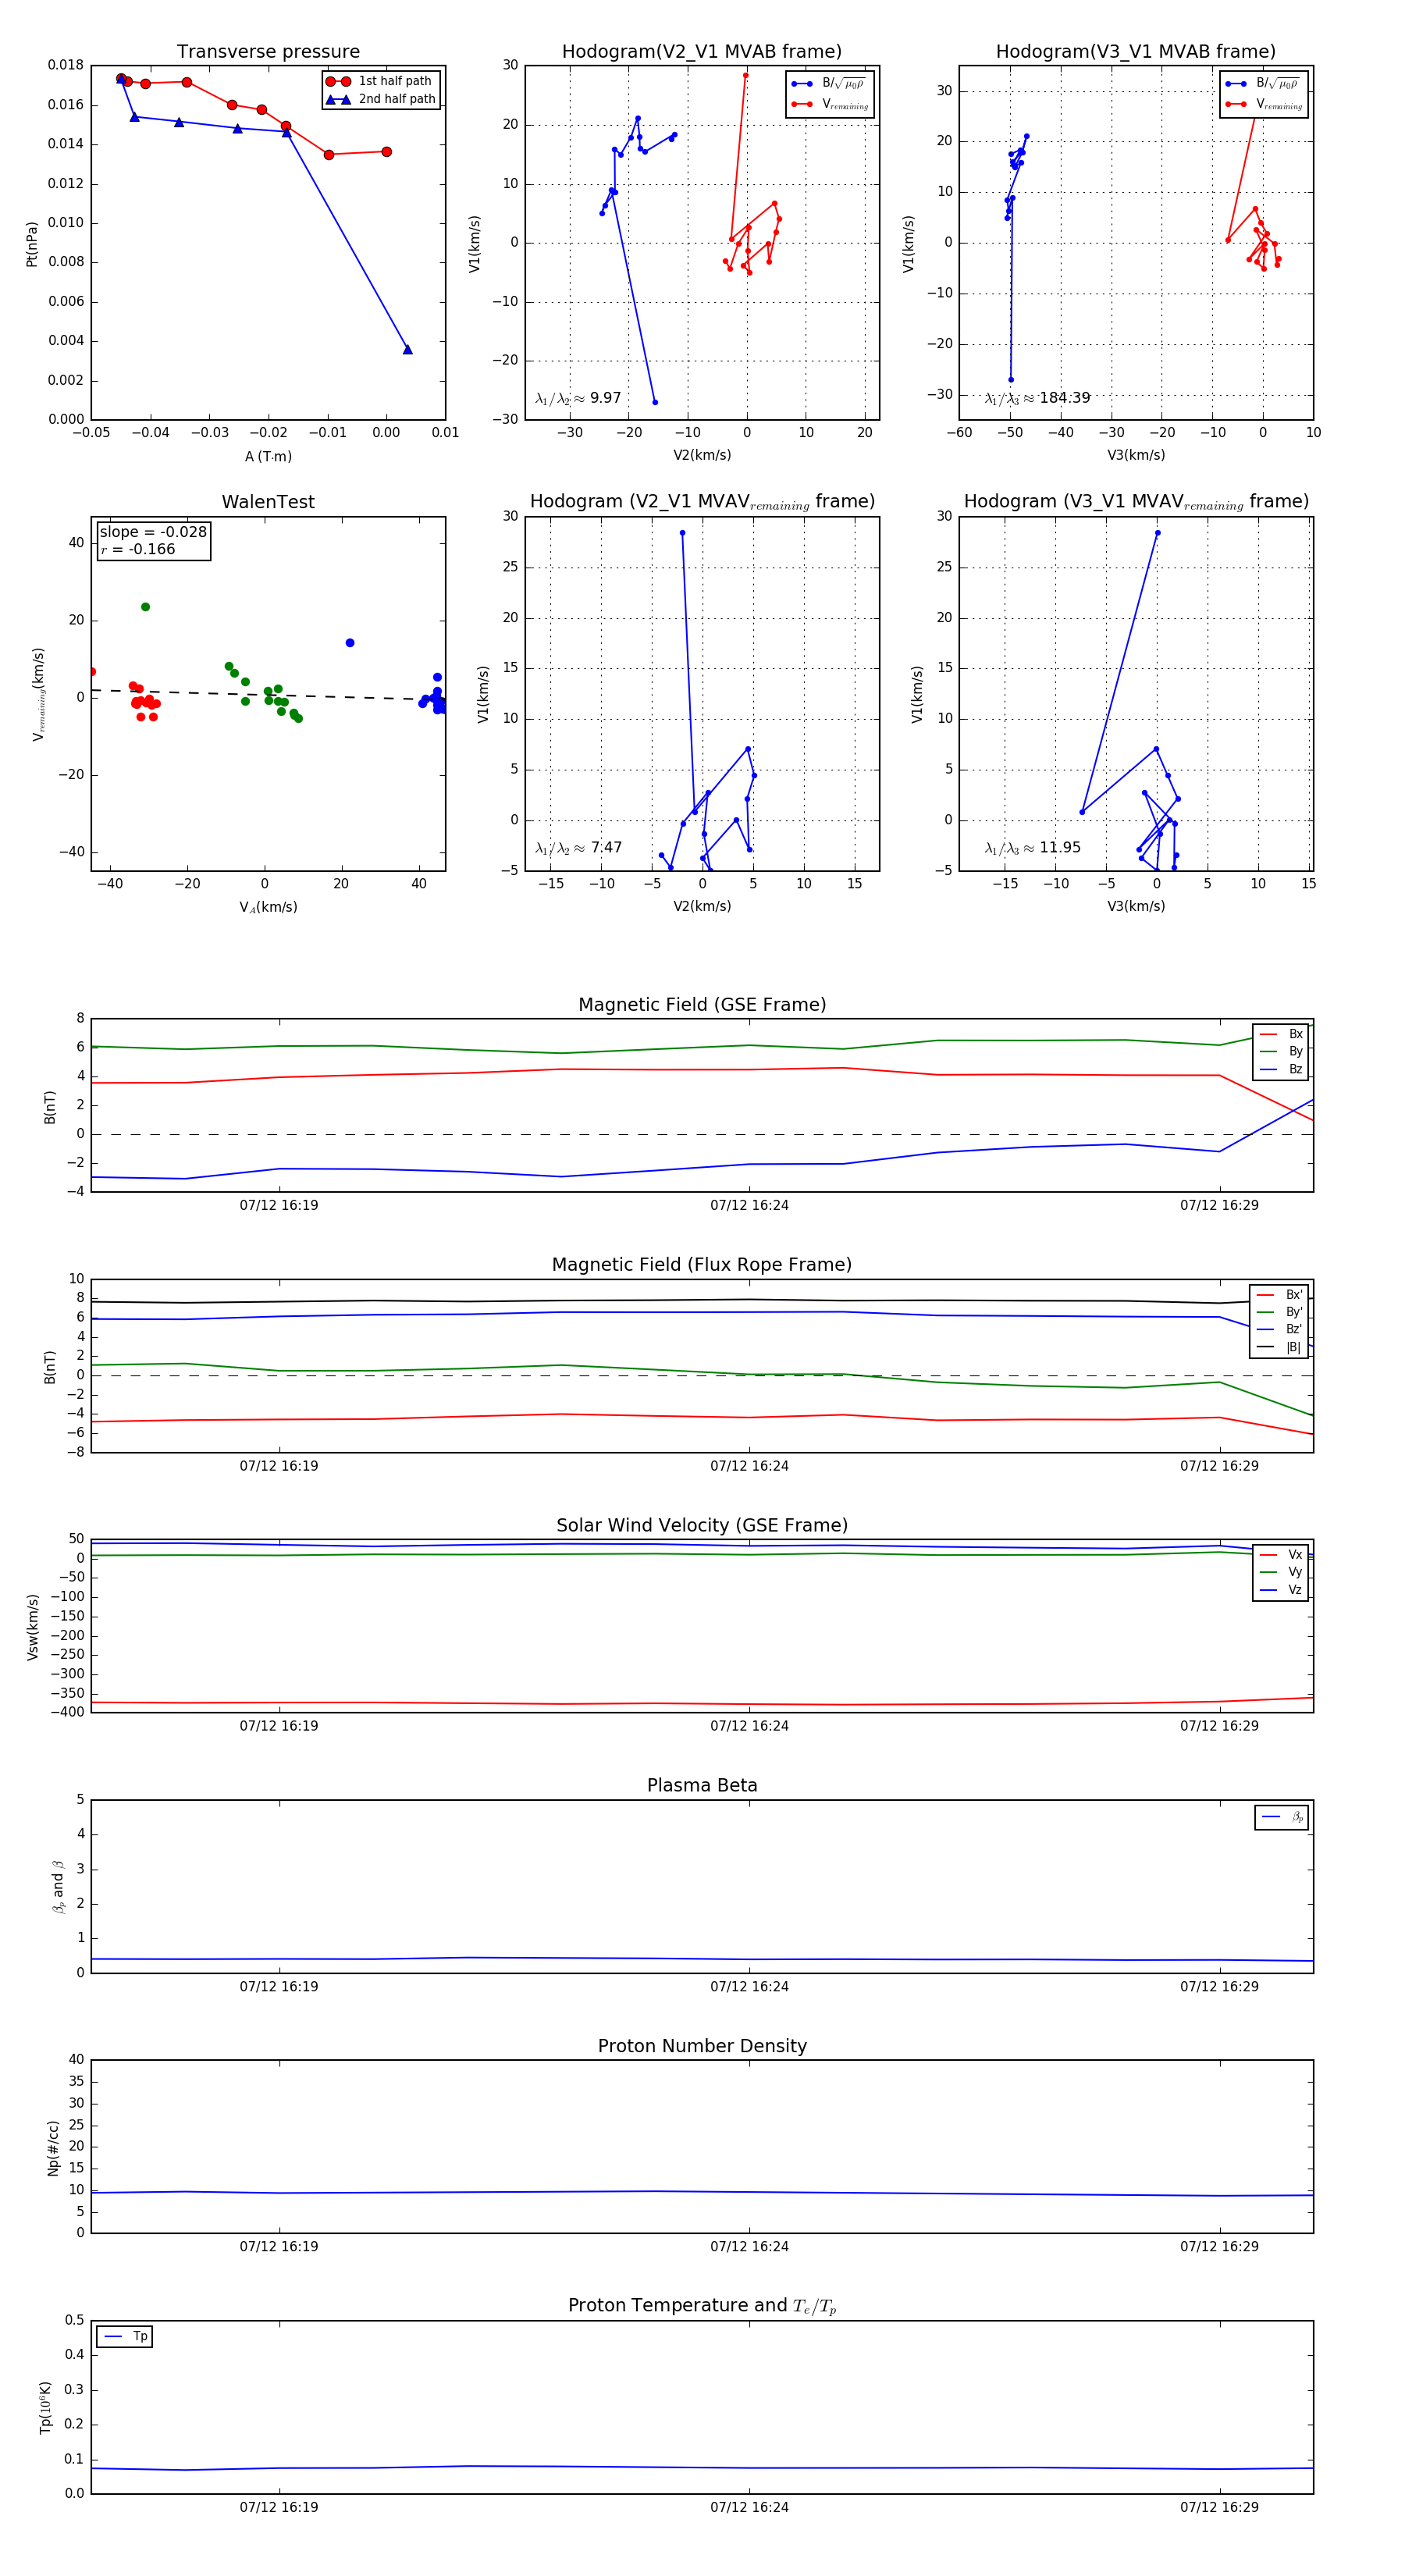The image size is (1405, 2576).
Task: Select the '2nd half path' legend entry
Action: (382, 99)
